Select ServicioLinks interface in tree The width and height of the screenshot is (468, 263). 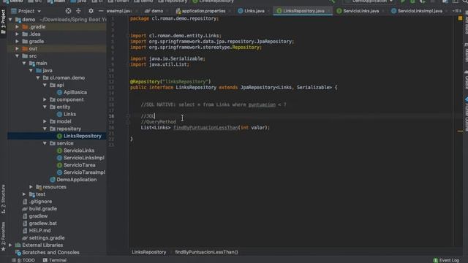[75, 150]
